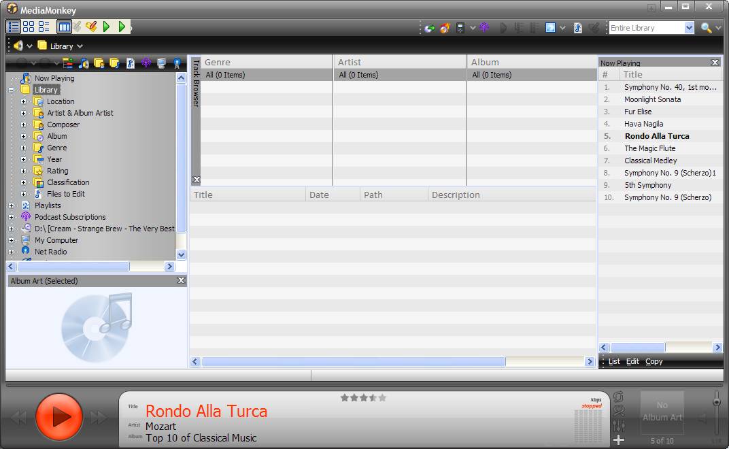
Task: Expand the Artist & Album Artist node
Action: click(x=23, y=113)
